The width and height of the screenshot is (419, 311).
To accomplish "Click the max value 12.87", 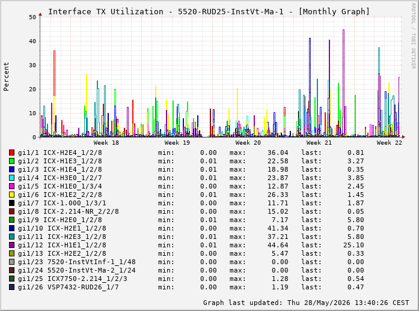I will pos(278,186).
